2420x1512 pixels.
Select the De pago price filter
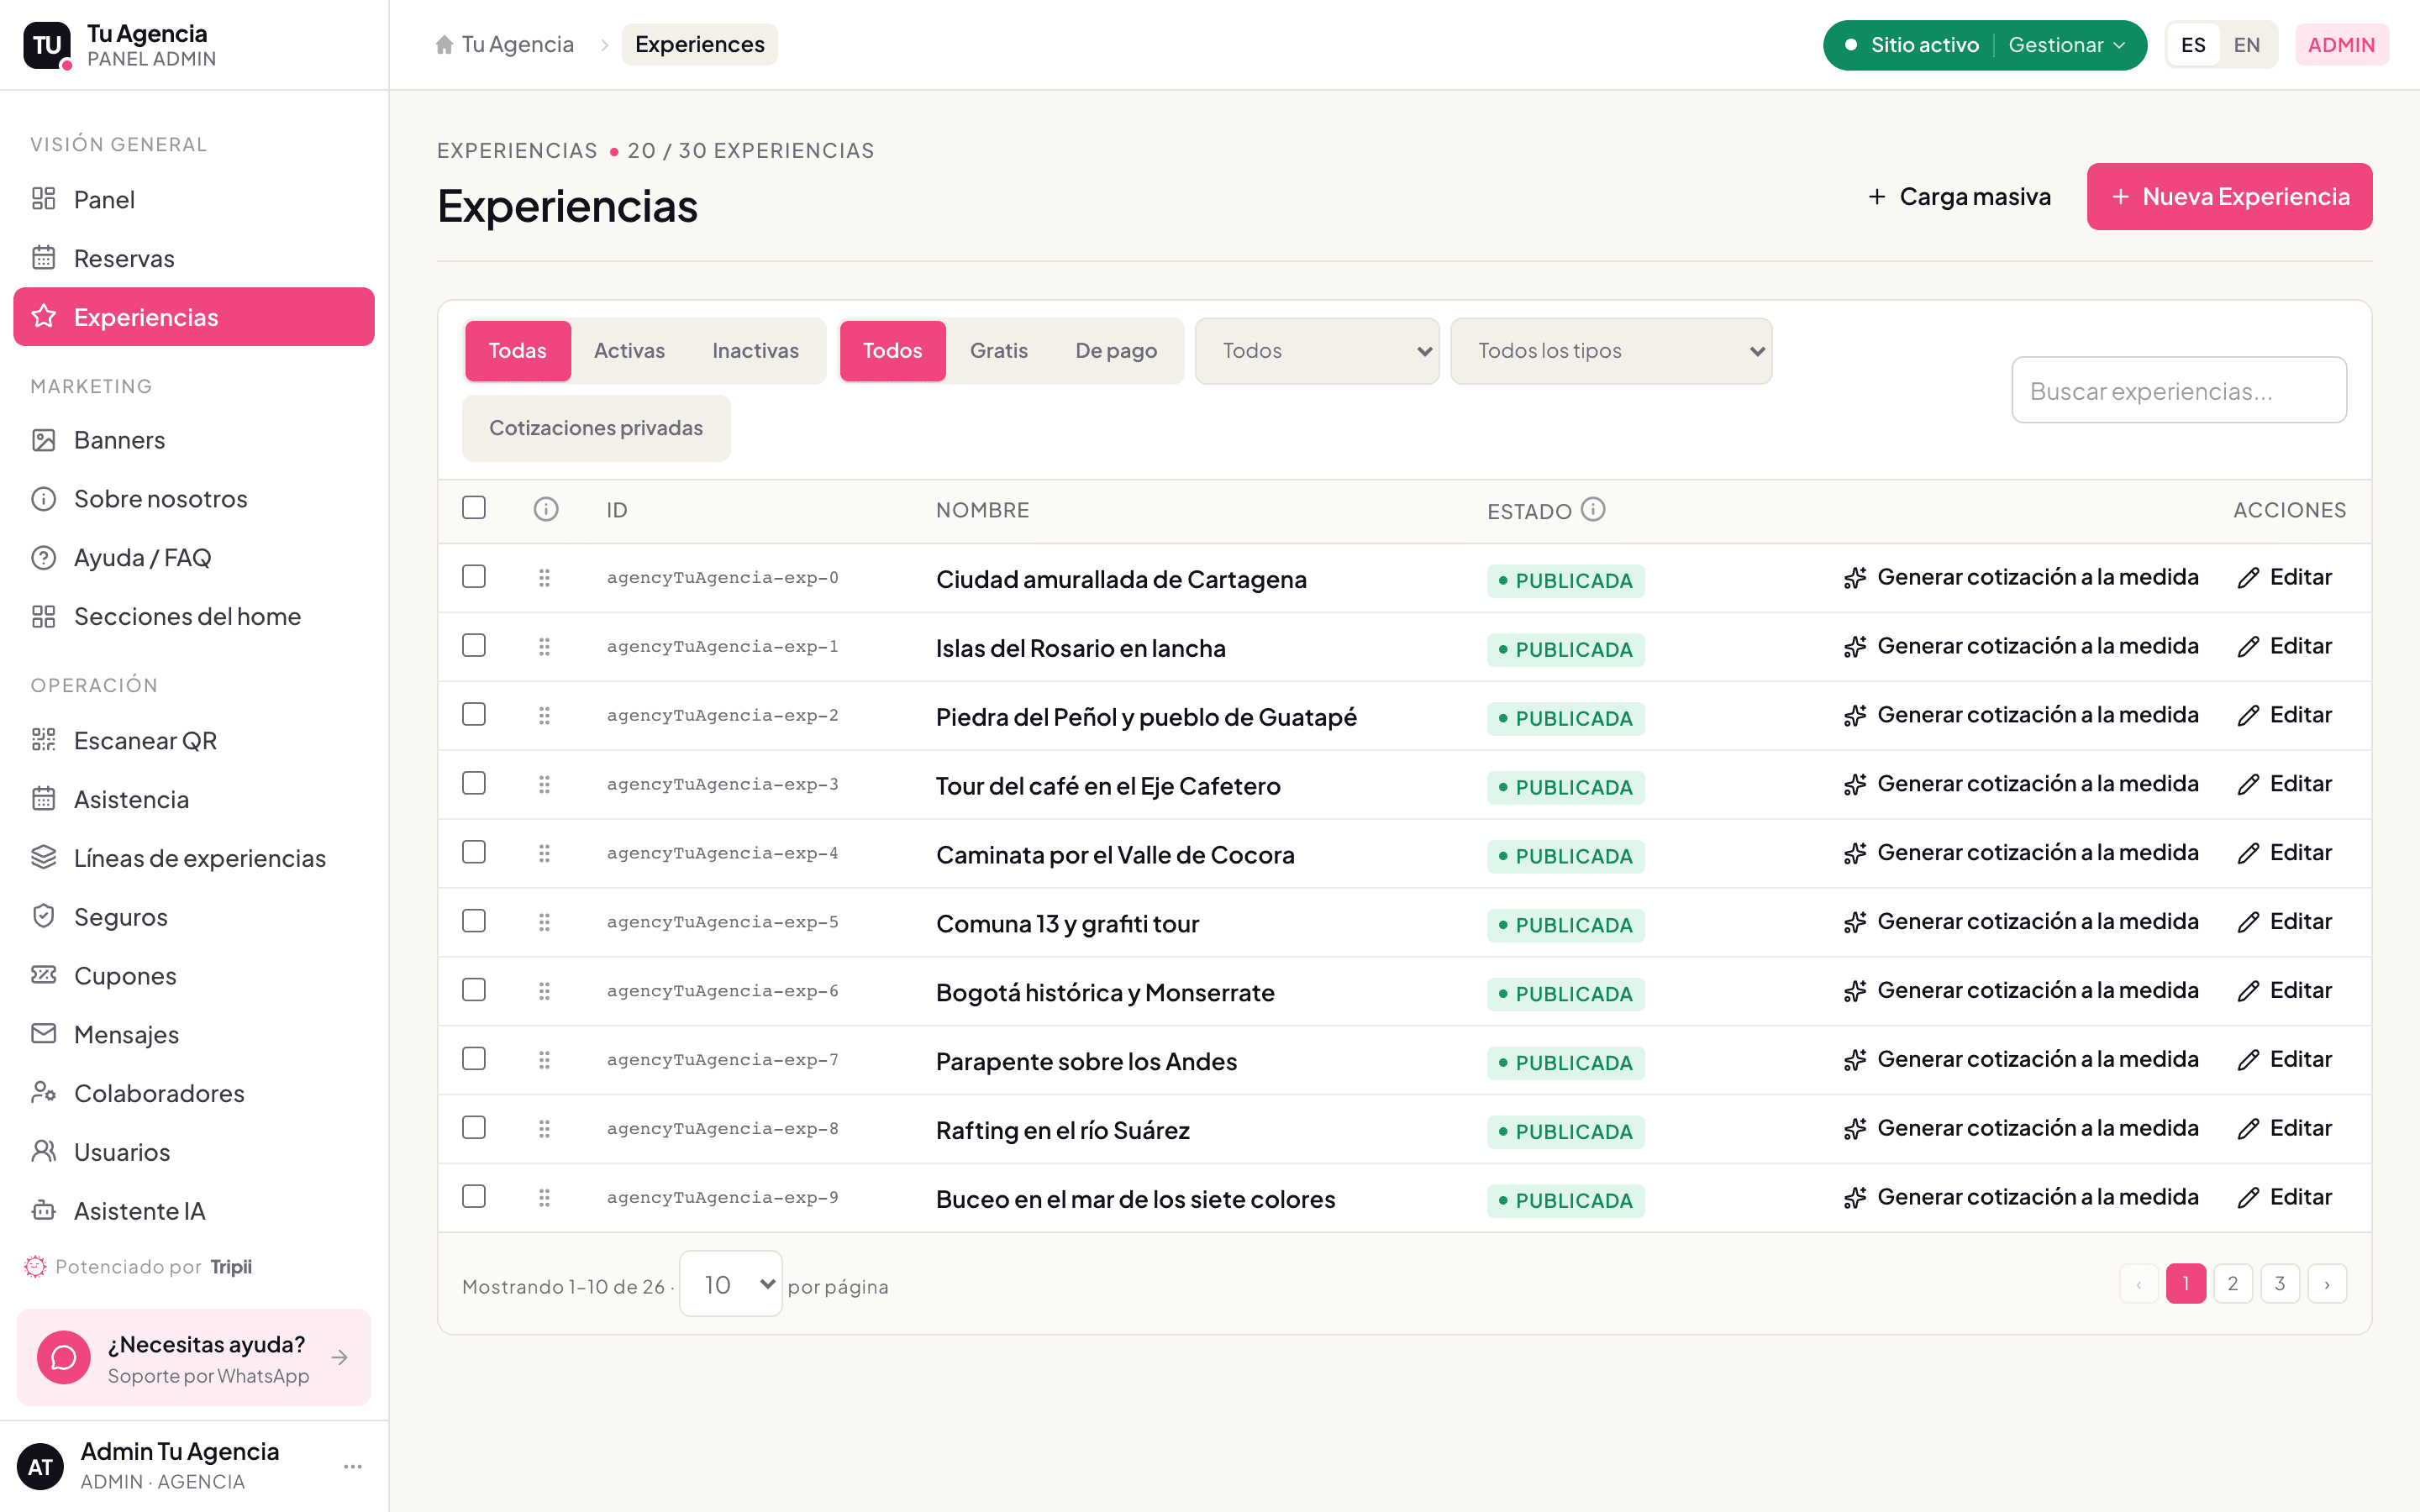click(x=1116, y=351)
